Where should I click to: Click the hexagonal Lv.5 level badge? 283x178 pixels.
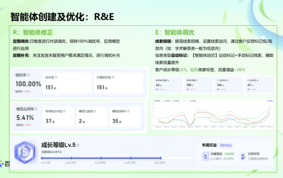coord(25,152)
